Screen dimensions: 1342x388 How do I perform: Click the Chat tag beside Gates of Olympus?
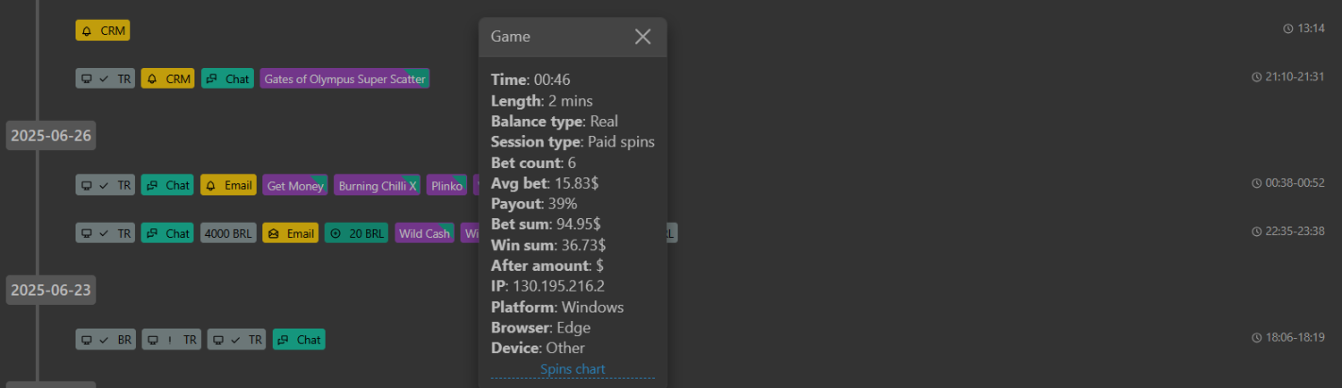[x=227, y=79]
